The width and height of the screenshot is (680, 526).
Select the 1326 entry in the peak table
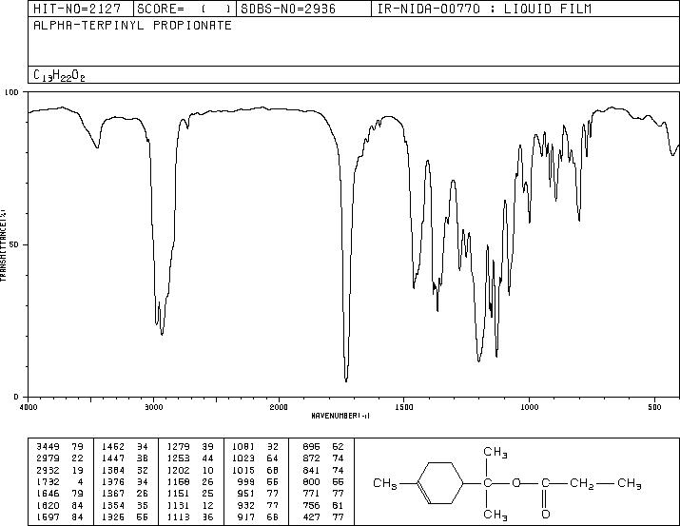tap(113, 516)
